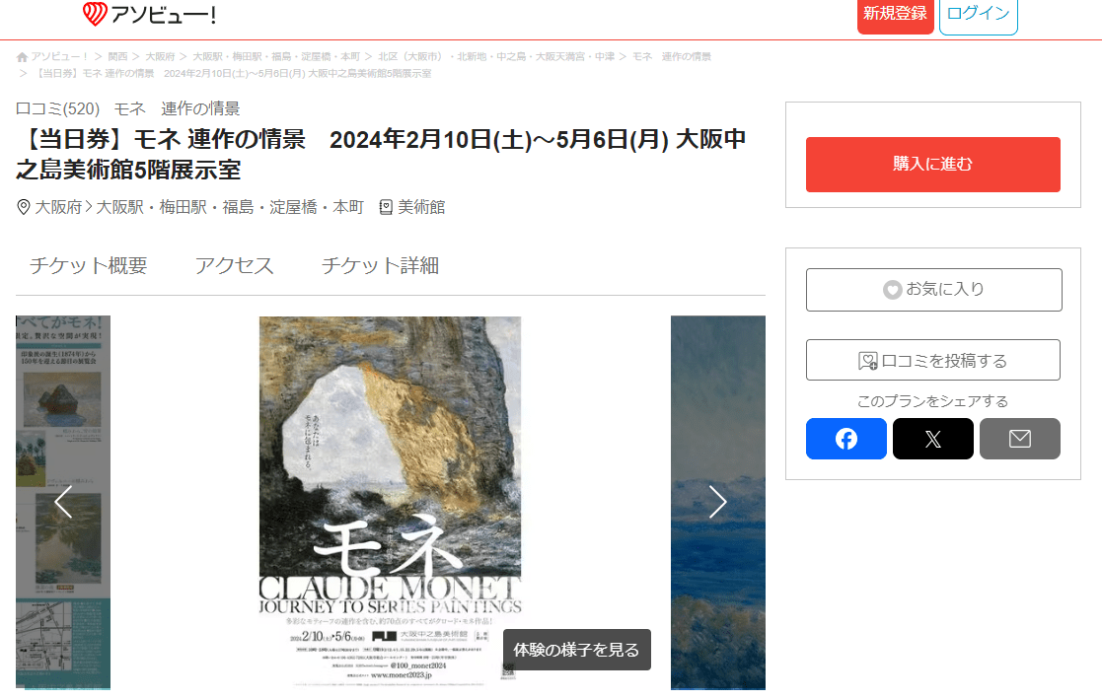
Task: Show previous carousel image arrow
Action: 63,502
